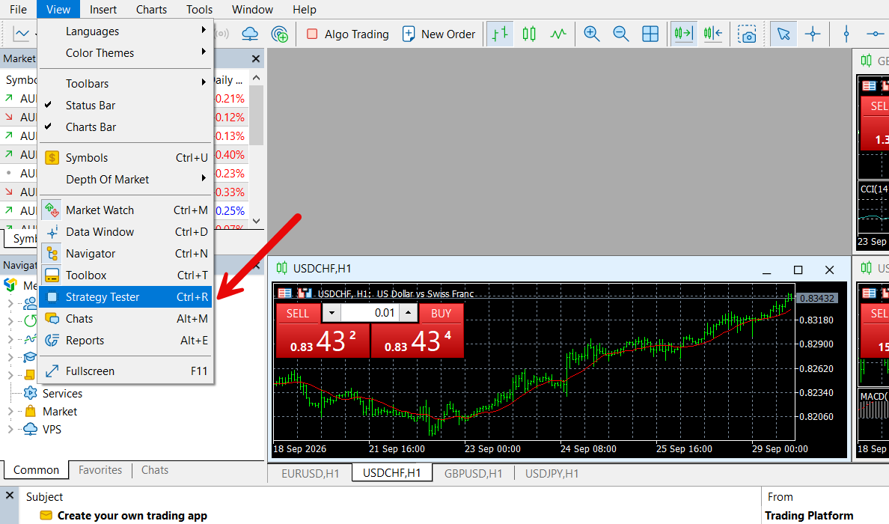Click the Fullscreen arrow icon in menu
Screen dimensions: 889x524
pyautogui.click(x=52, y=371)
